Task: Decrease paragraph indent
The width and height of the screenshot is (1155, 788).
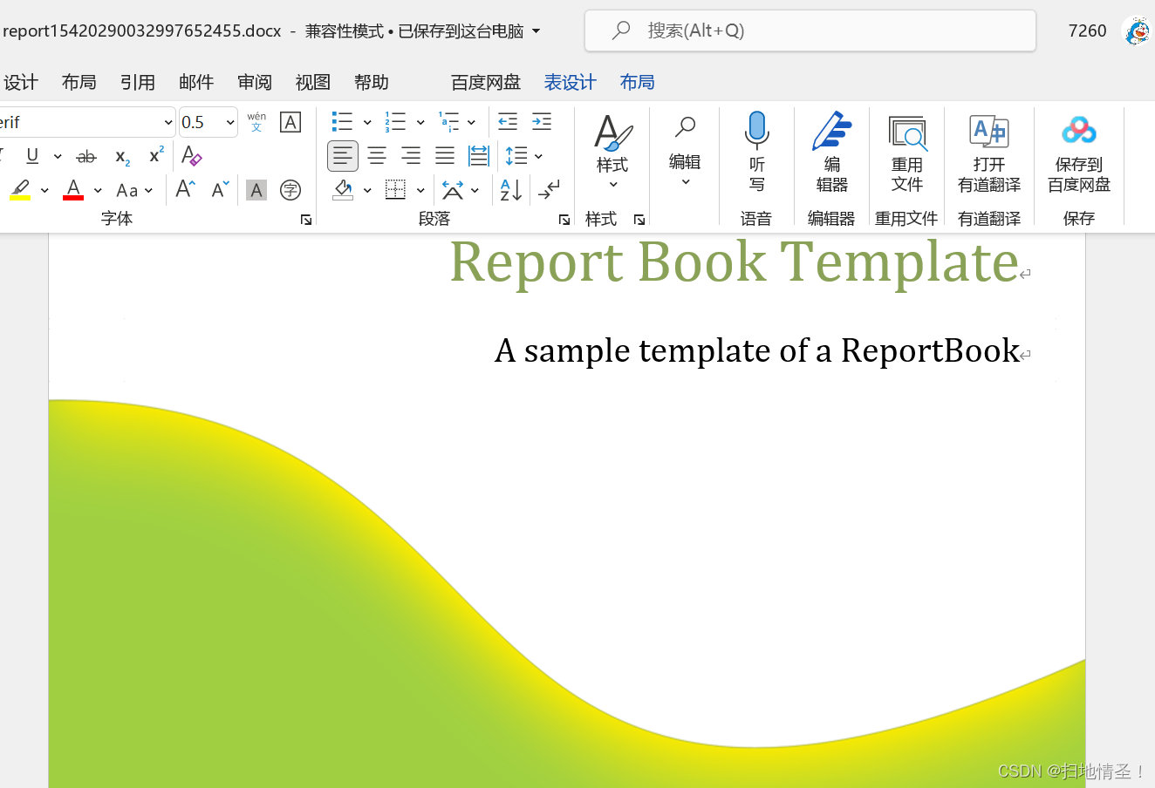Action: (x=508, y=122)
